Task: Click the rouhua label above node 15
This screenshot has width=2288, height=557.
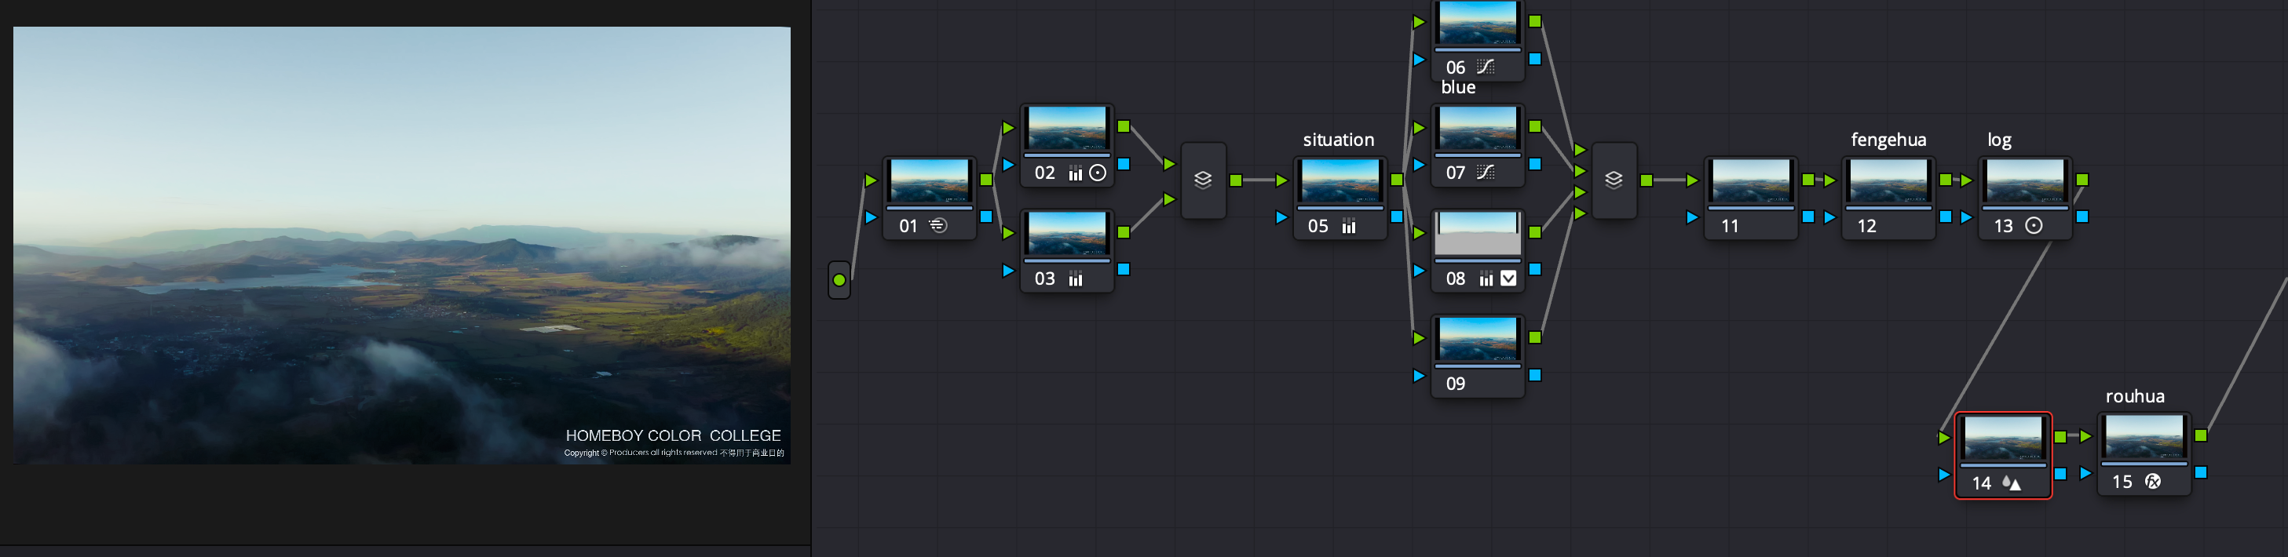Action: coord(2134,396)
